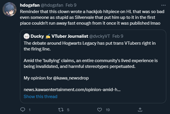The height and width of the screenshot is (114, 170).
Task: Click the @hdogsfan handle
Action: [52, 5]
